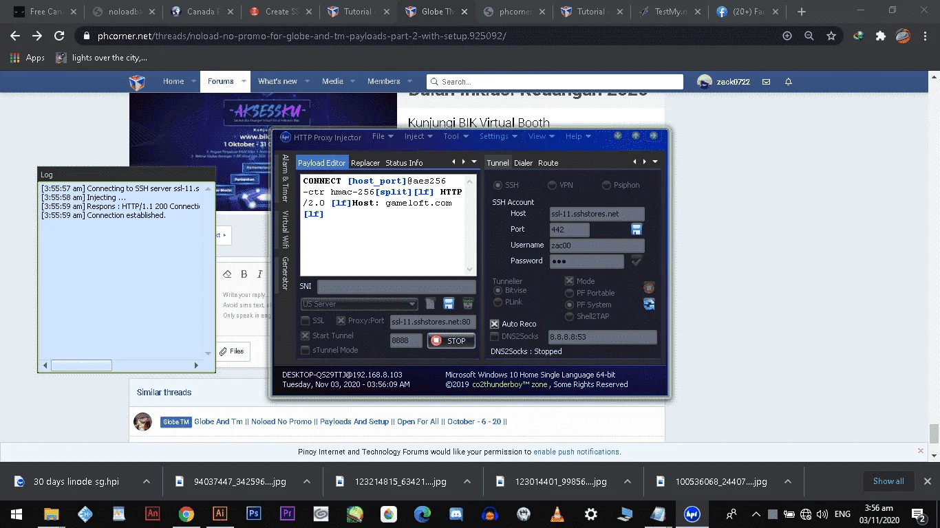This screenshot has height=528, width=940.
Task: Open the Virtual Wifi side tab
Action: click(x=285, y=229)
